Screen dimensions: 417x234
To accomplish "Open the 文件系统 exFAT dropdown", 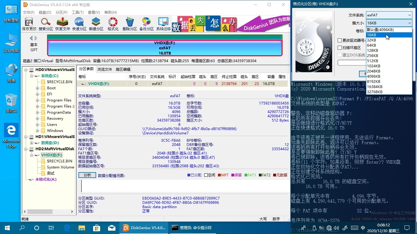I will coord(389,15).
